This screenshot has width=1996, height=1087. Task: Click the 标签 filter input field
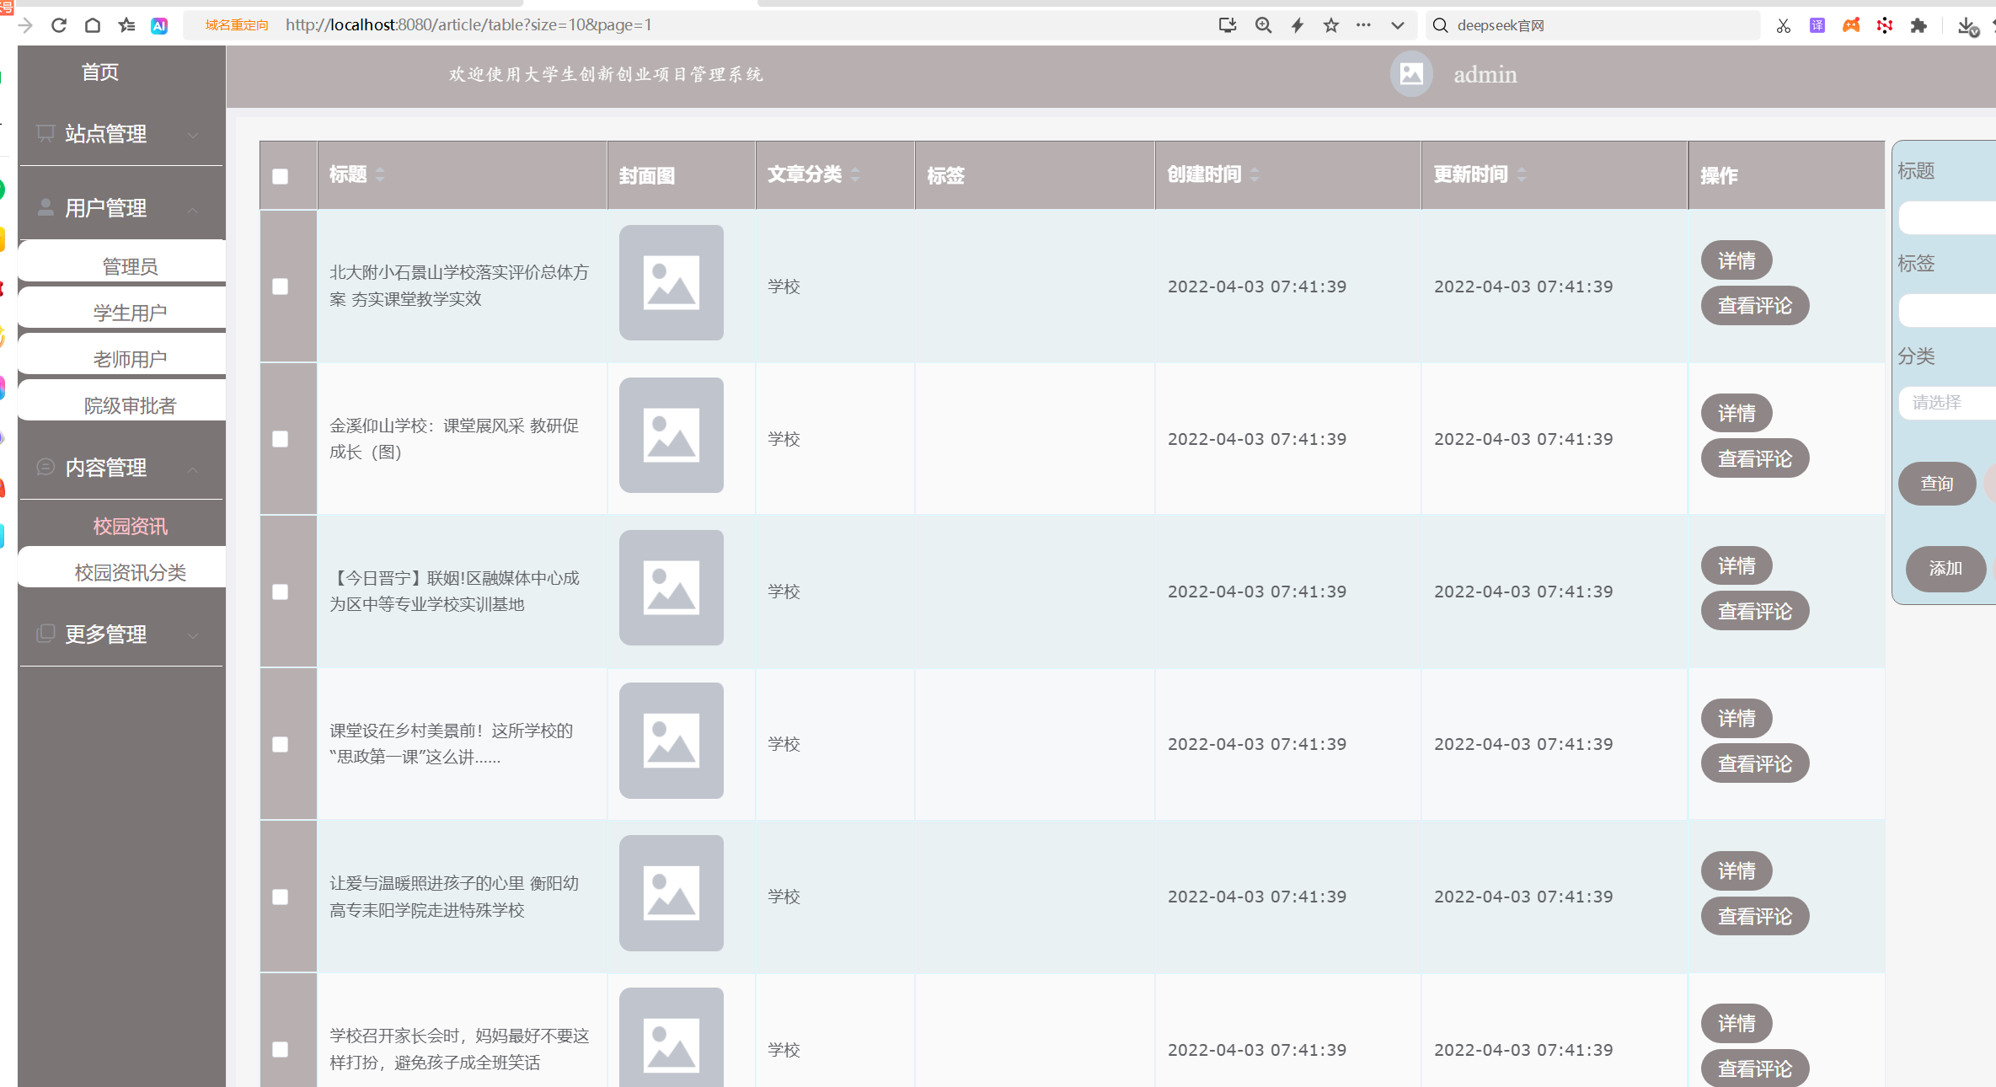[x=1947, y=310]
